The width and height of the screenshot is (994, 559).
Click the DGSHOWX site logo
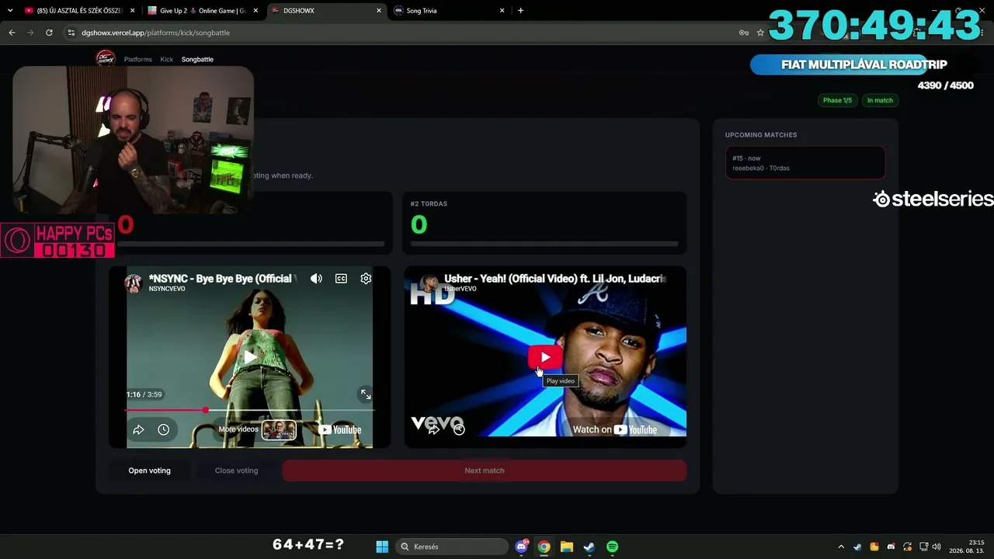[x=105, y=58]
